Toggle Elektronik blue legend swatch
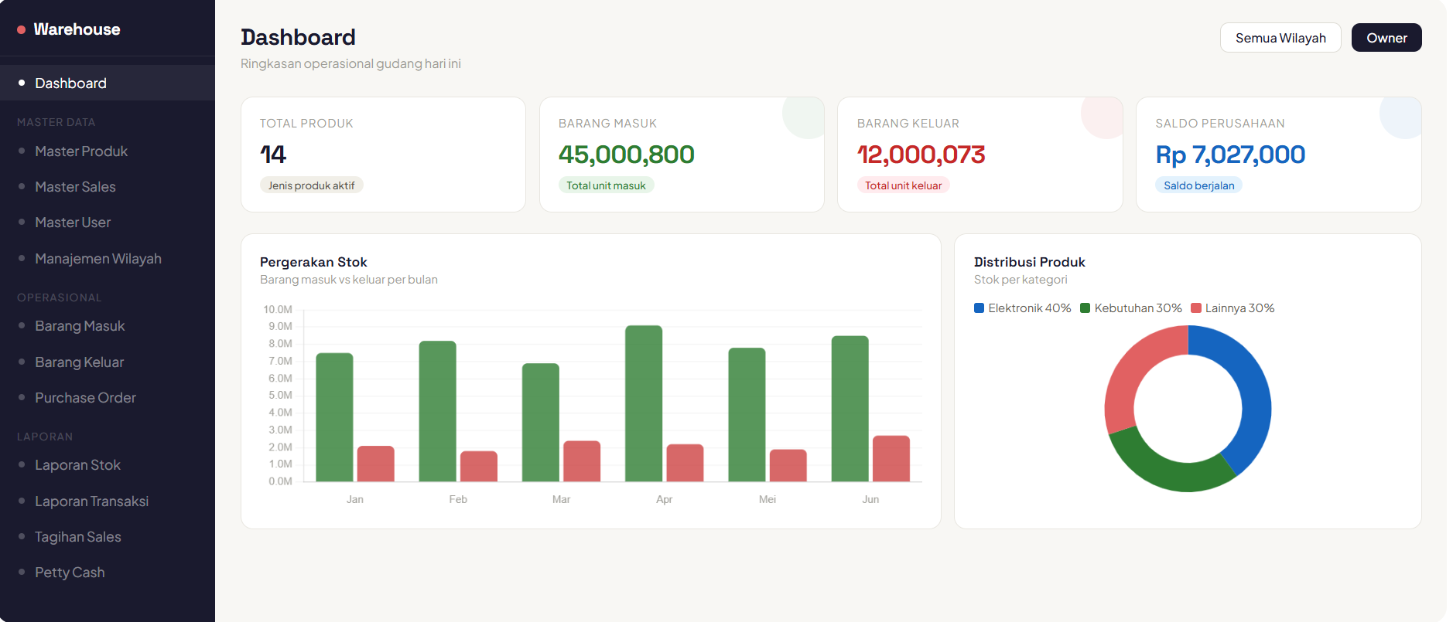 pos(979,308)
